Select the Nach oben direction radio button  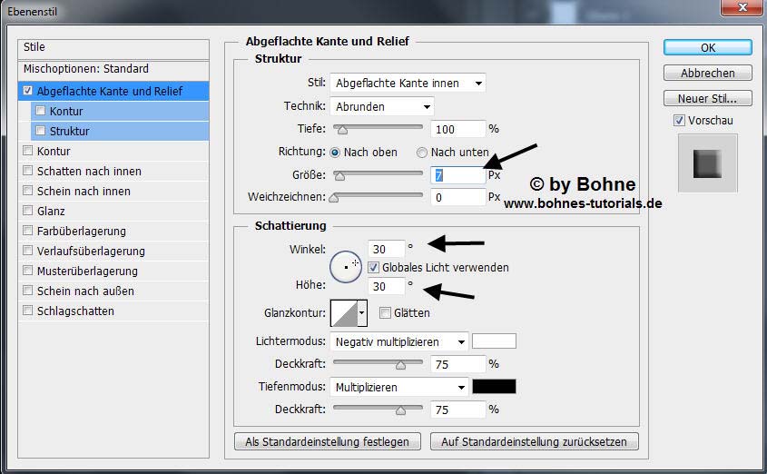(335, 153)
